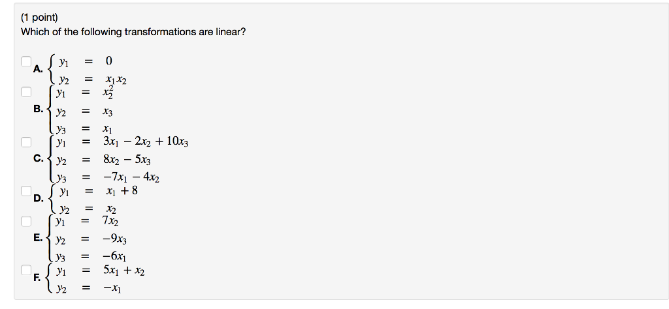Image resolution: width=669 pixels, height=309 pixels.
Task: Select the checkbox for option C
Action: pos(26,141)
